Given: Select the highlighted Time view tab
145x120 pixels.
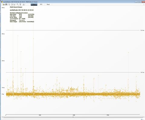Looking at the screenshot, I should (x=34, y=5).
